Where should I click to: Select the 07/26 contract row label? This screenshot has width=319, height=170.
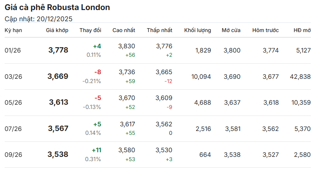[14, 128]
